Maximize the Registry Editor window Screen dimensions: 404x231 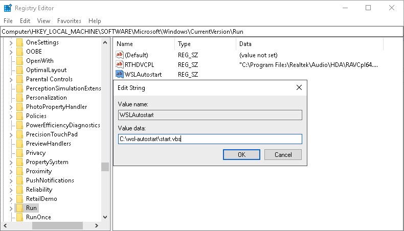click(368, 8)
